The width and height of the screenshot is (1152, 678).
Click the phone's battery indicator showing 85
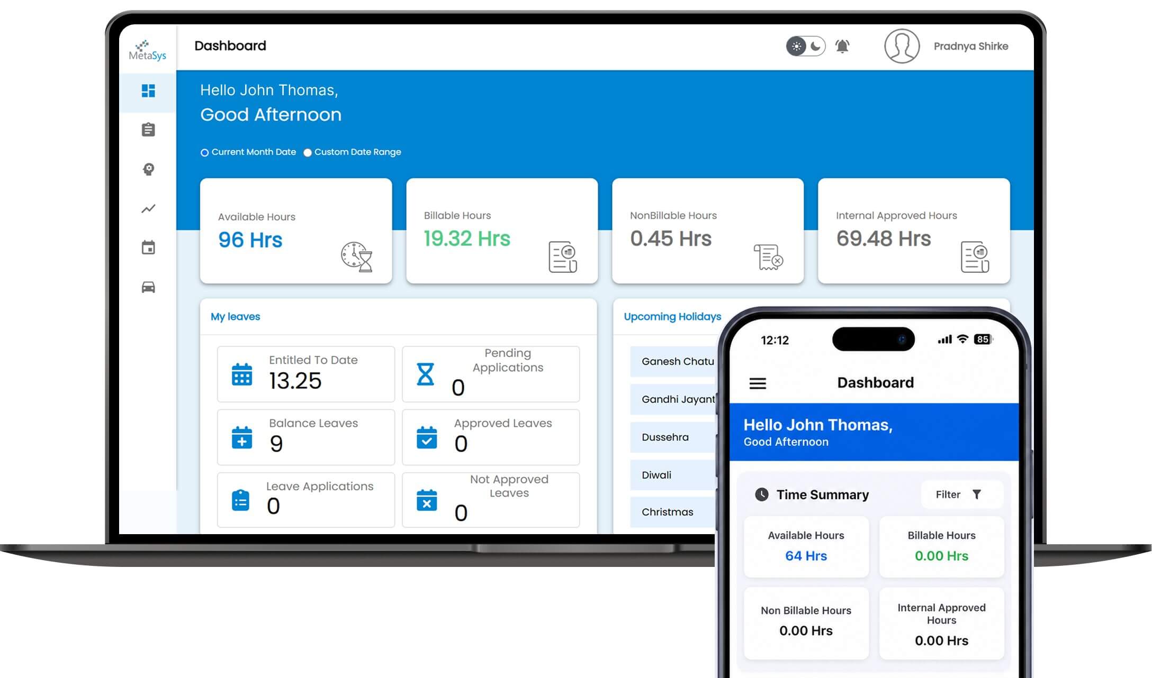coord(983,339)
